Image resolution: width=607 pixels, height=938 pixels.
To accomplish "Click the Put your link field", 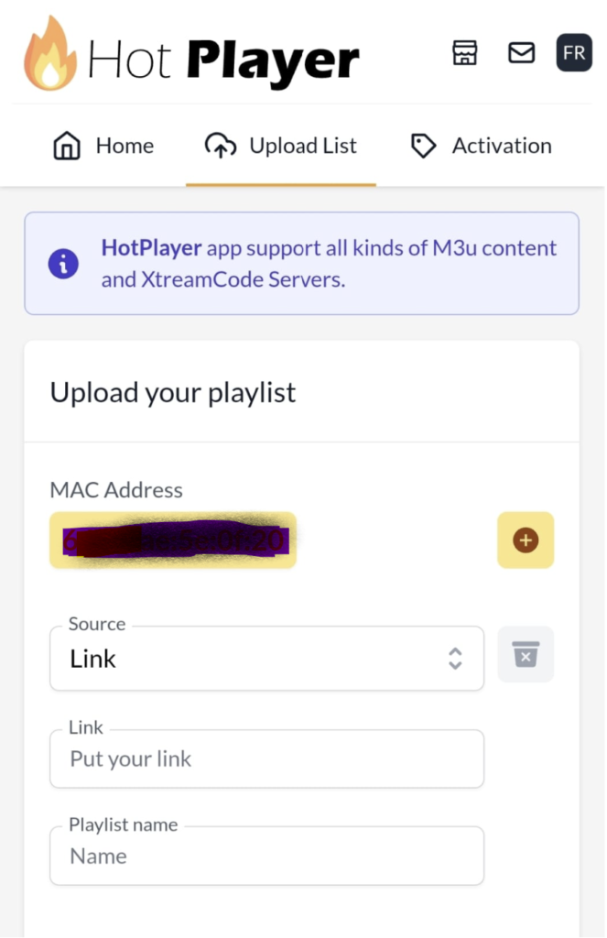I will tap(266, 758).
